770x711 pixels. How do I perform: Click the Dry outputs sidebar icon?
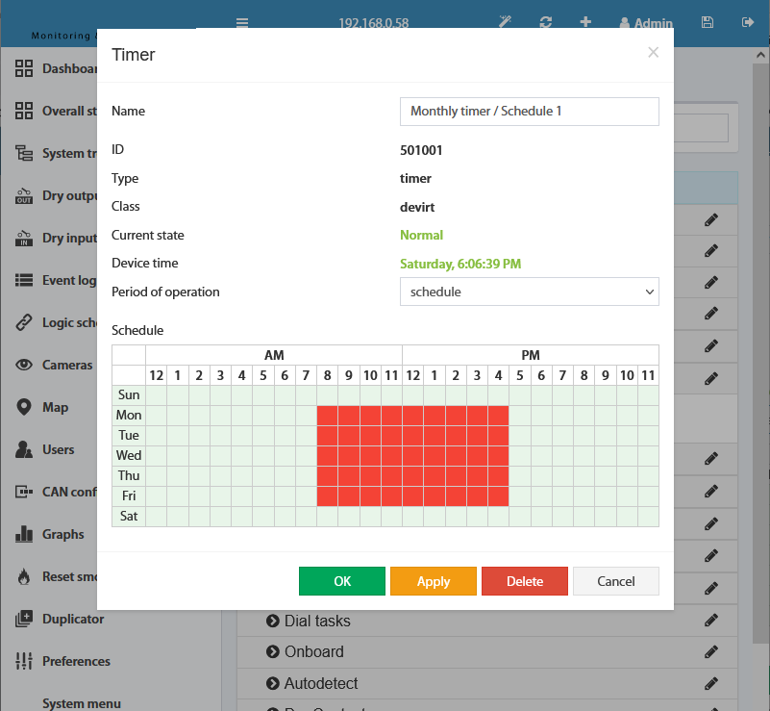click(24, 195)
